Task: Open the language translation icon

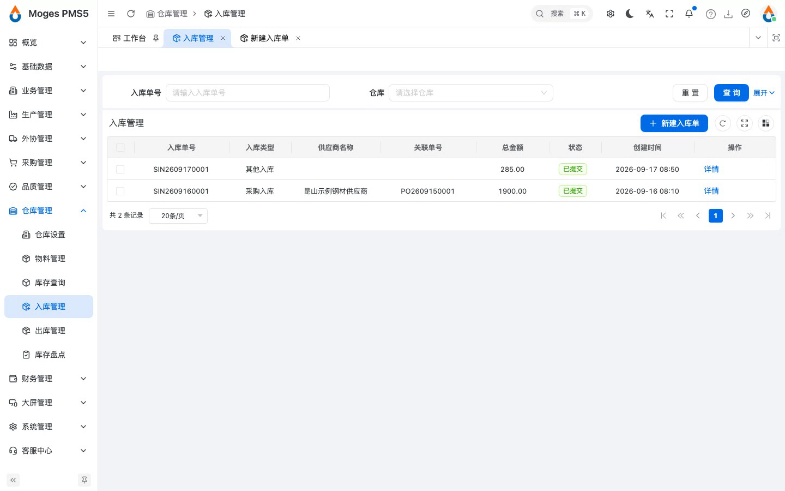Action: click(650, 14)
